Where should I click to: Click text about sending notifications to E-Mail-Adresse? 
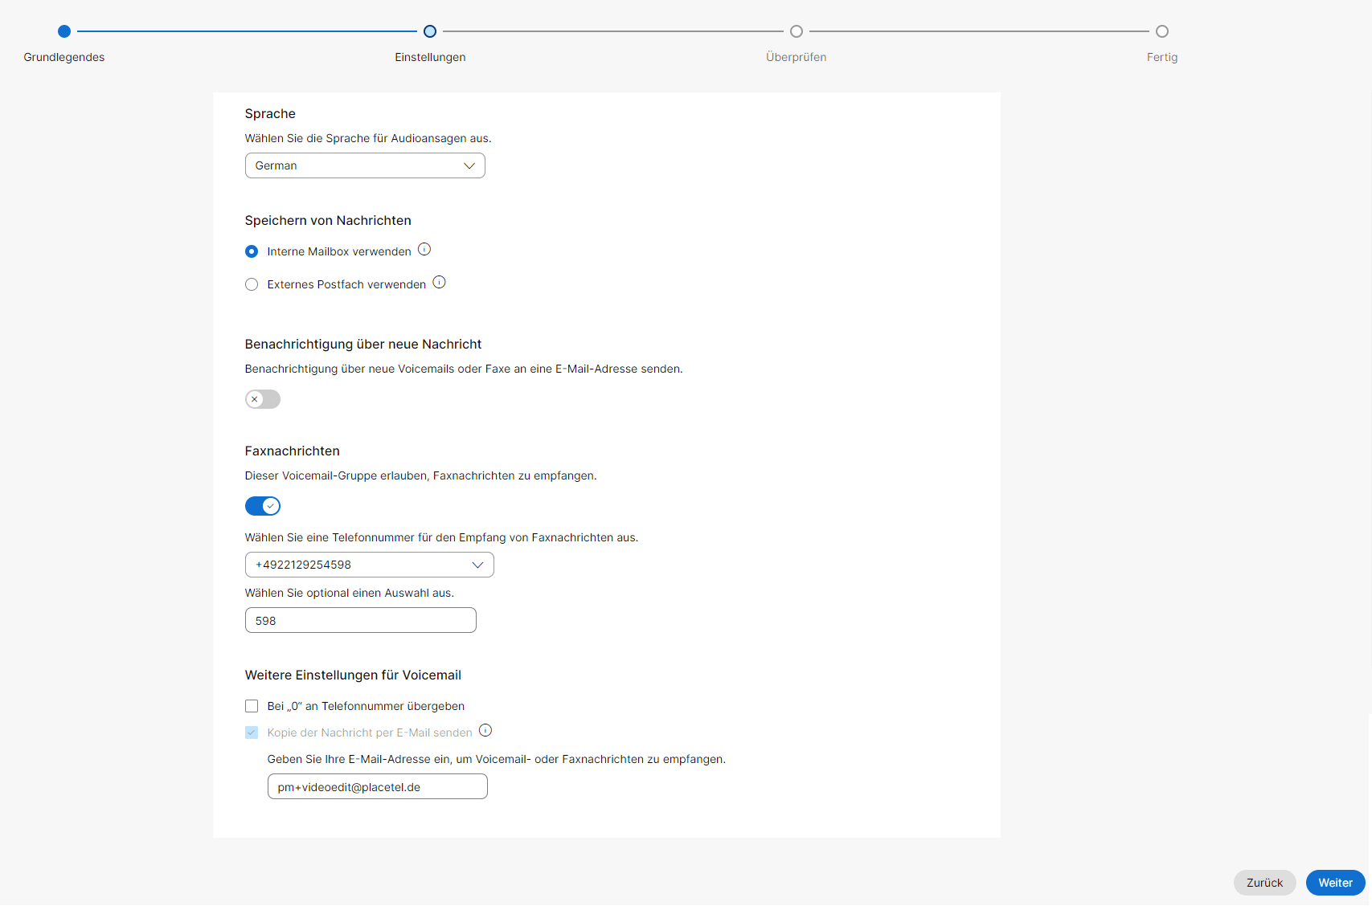point(464,369)
